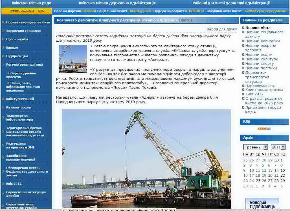The width and height of the screenshot is (290, 211).
Task: Open the small crane thumbnail in the article
Action: click(73, 59)
